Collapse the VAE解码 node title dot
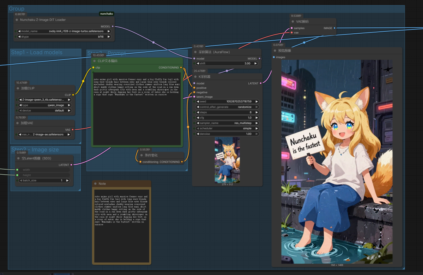The image size is (423, 275). click(293, 22)
